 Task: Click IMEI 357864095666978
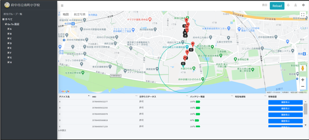[x=100, y=114]
